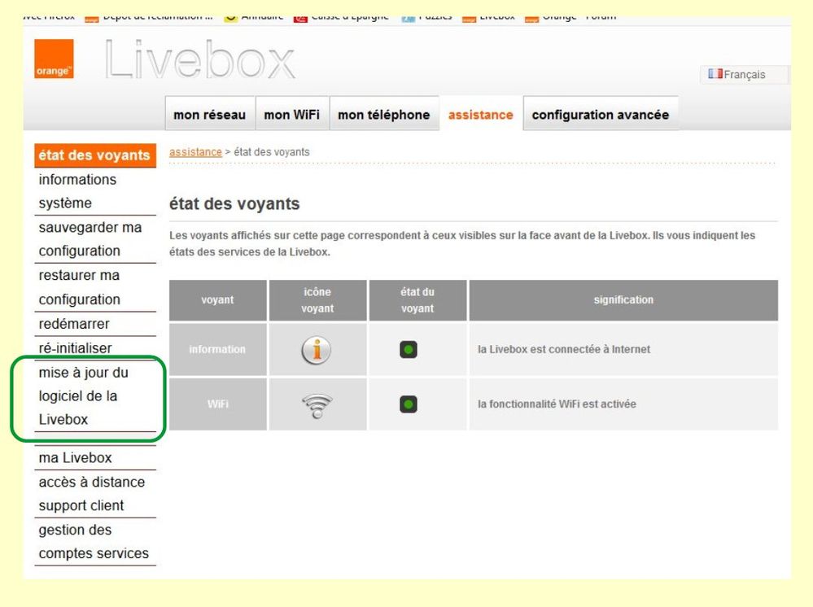Click the information row label cell

tap(218, 349)
